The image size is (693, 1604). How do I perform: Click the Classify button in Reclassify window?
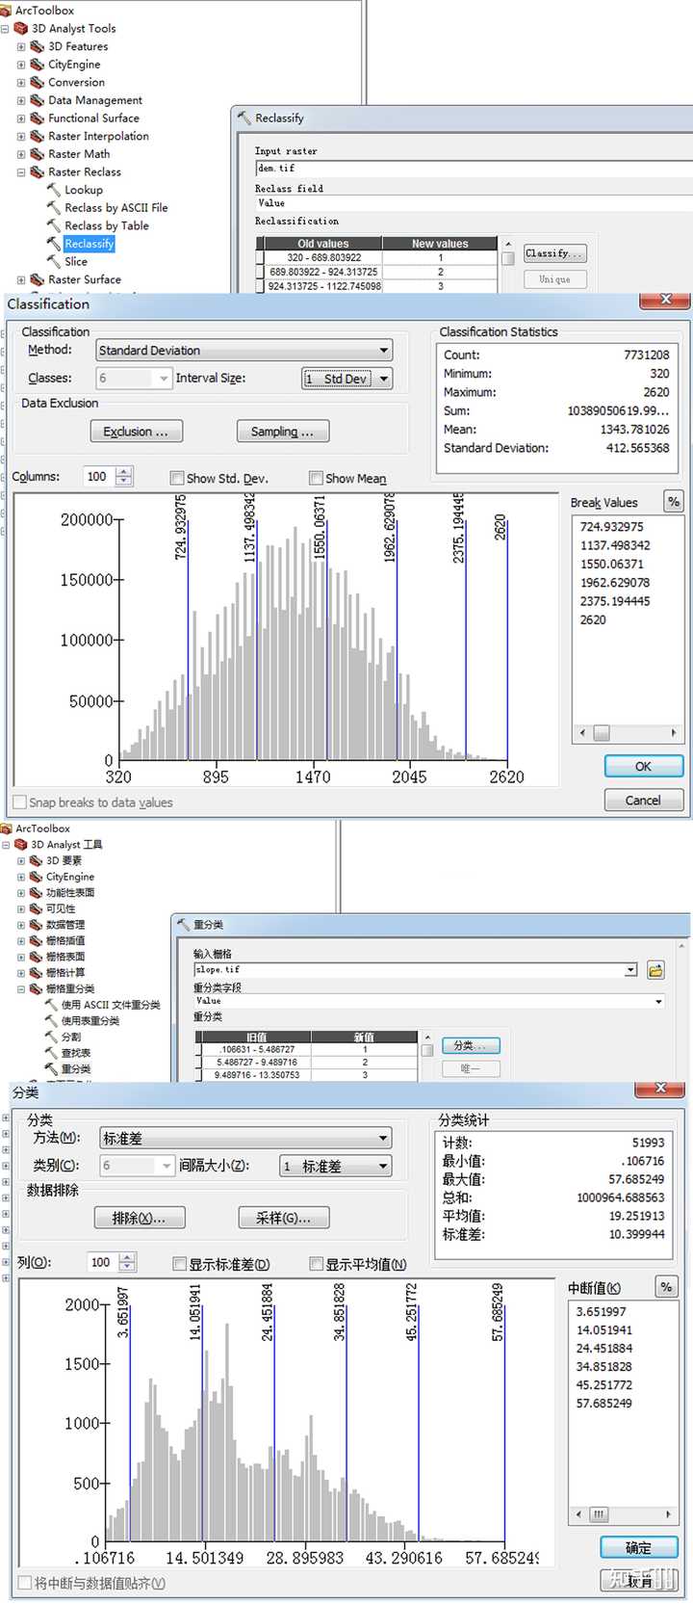tap(554, 253)
